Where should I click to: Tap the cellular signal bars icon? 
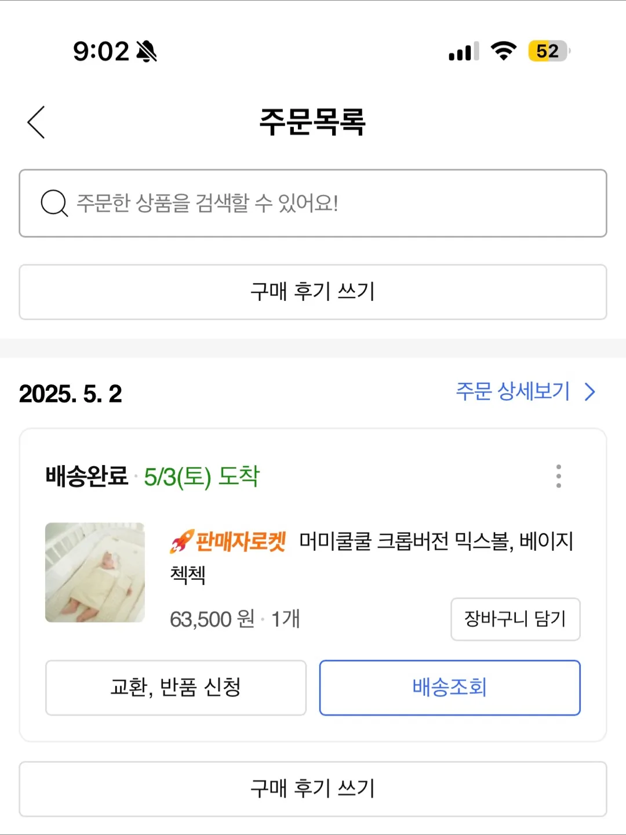(x=464, y=51)
